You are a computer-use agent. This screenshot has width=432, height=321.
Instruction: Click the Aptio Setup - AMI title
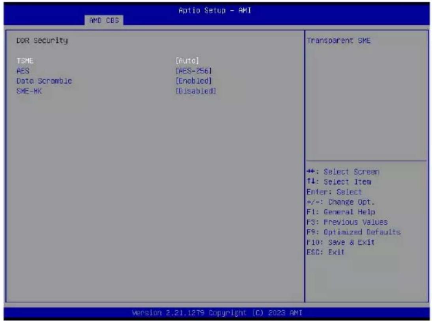(x=215, y=11)
